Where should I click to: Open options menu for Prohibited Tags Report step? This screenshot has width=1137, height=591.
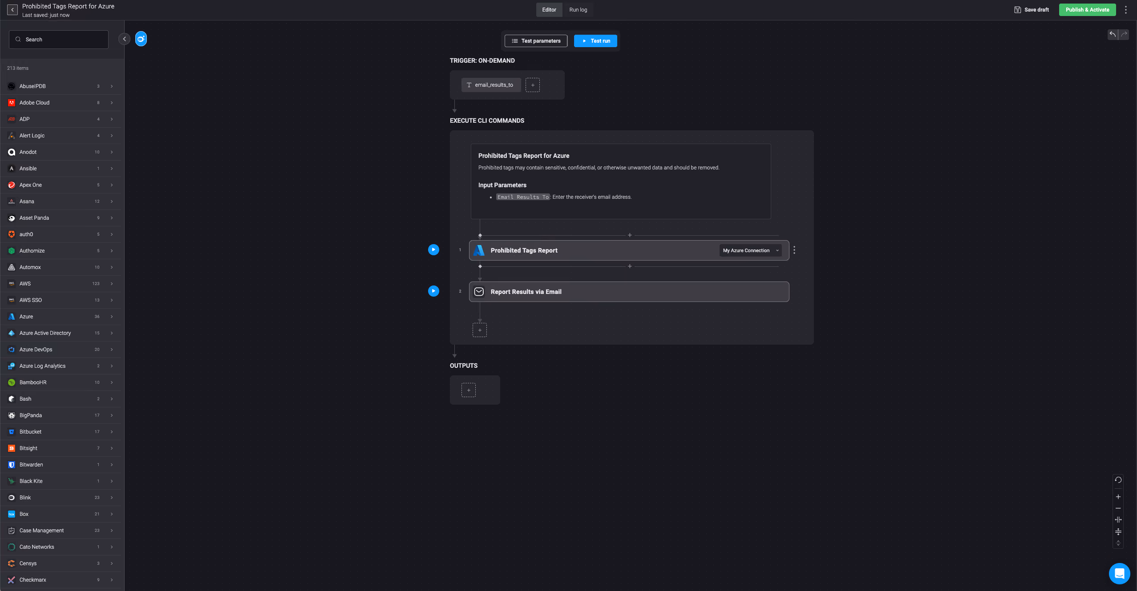[794, 250]
